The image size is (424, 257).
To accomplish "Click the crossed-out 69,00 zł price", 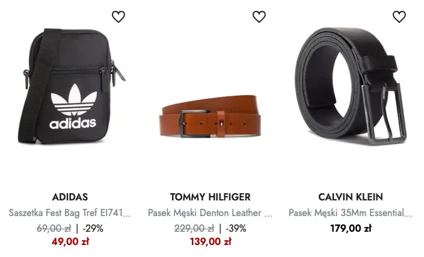I will click(54, 229).
